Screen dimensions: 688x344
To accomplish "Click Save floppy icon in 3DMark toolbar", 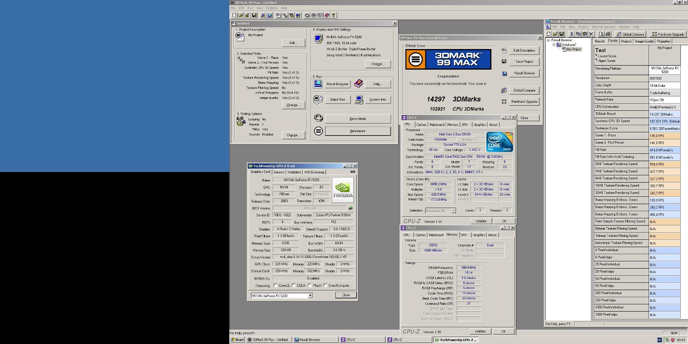I will click(x=254, y=15).
